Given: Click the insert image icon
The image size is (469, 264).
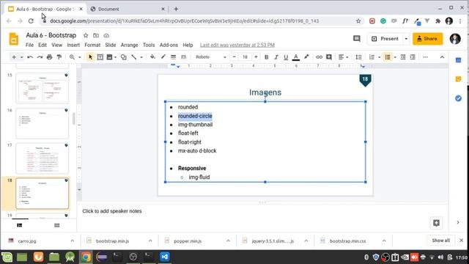Looking at the screenshot, I should pos(109,57).
